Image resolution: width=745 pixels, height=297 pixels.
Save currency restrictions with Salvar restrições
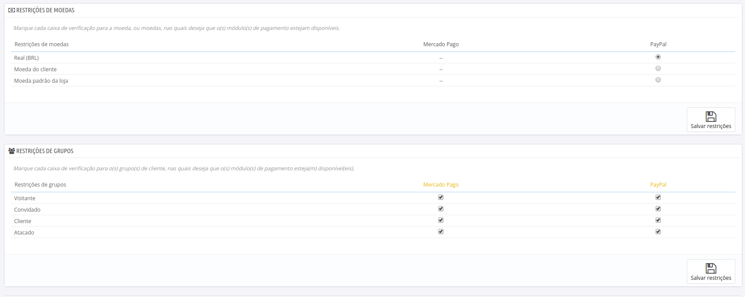click(711, 120)
